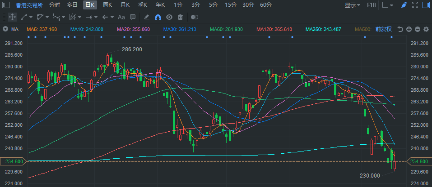432x187 pixels.
Task: Open F10 company information
Action: [x=372, y=5]
